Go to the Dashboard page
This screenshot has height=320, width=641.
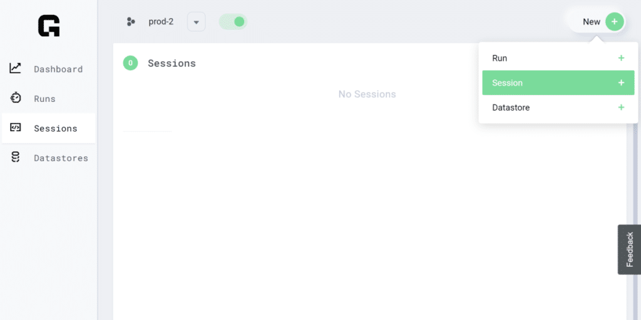(x=58, y=69)
